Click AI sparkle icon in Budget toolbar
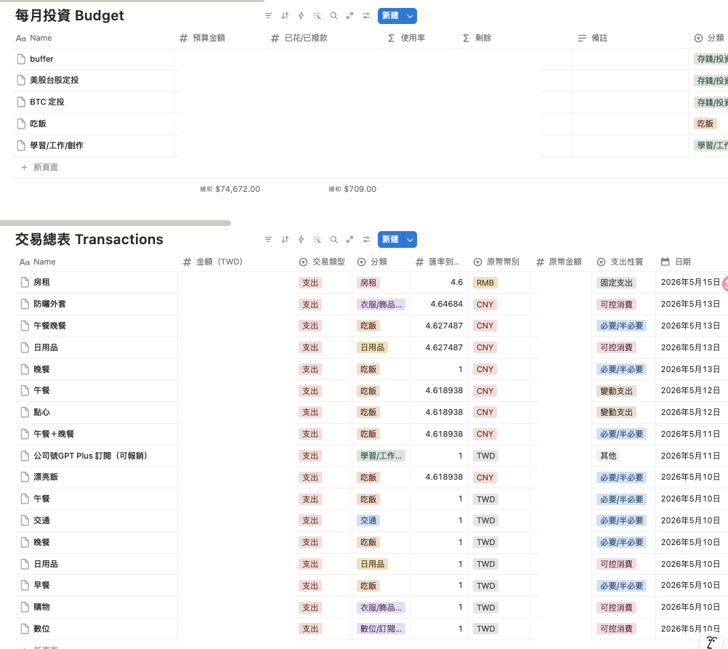This screenshot has height=649, width=728. pos(317,16)
